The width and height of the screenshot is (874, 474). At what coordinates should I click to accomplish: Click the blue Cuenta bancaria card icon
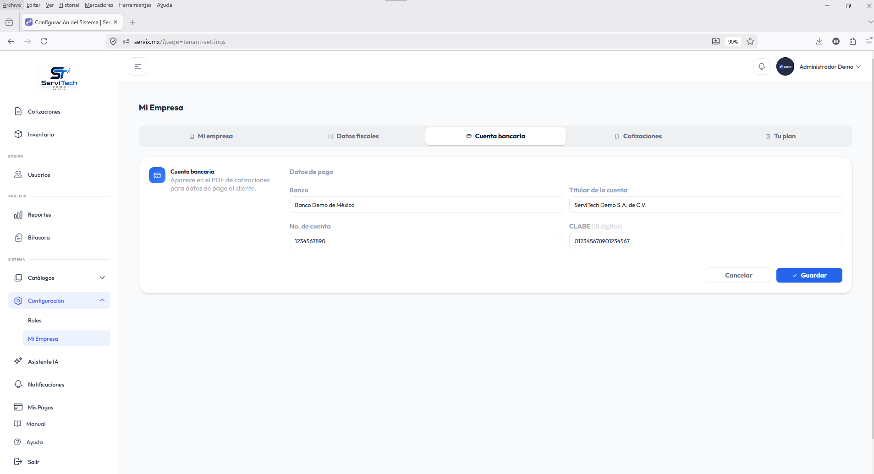(157, 175)
